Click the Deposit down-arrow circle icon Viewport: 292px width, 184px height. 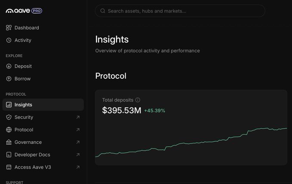pyautogui.click(x=9, y=66)
